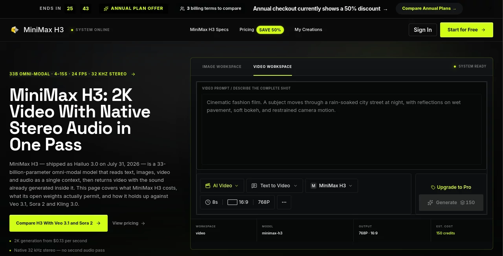Click the SAVE 50% badge
The height and width of the screenshot is (256, 503).
270,30
